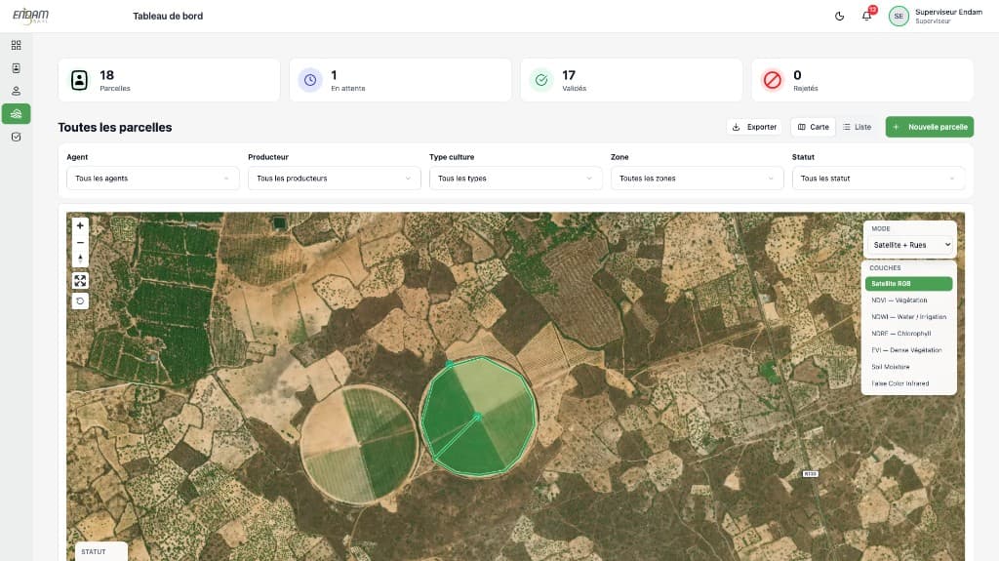Switch to Carte view
Screen dimensions: 999x561
pos(814,127)
